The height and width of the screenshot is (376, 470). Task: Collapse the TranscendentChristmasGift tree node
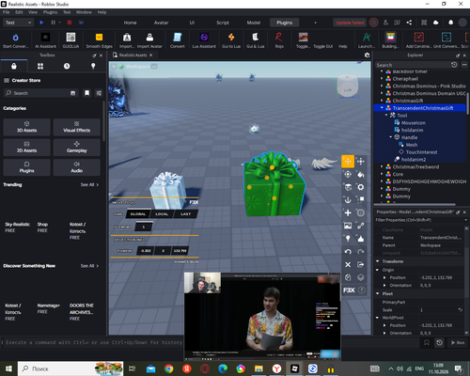coord(382,108)
